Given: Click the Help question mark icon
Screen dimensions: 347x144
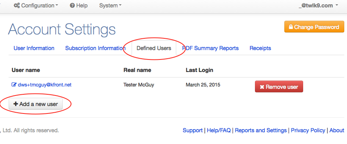Looking at the screenshot, I should (x=72, y=5).
